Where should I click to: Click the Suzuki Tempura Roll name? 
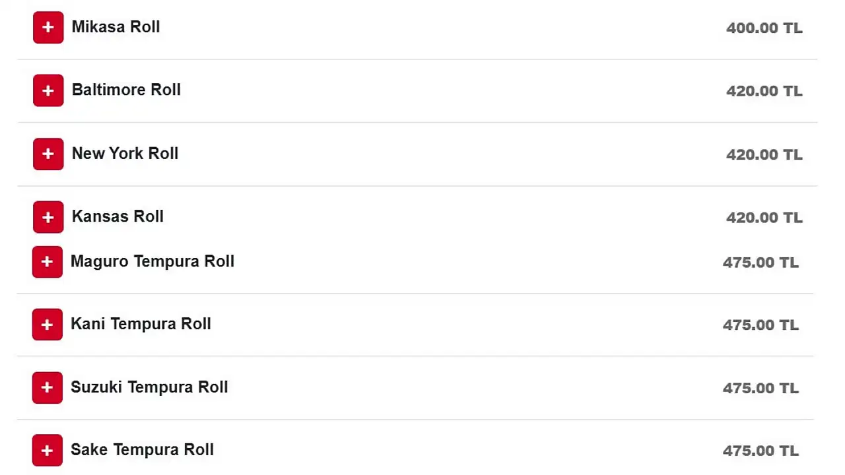[x=149, y=387]
